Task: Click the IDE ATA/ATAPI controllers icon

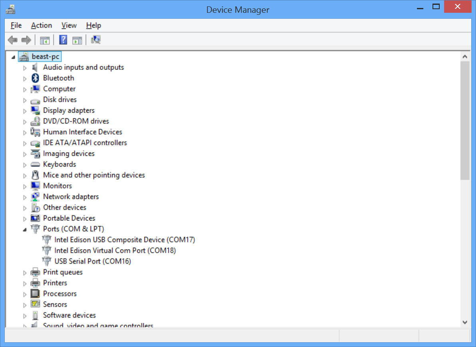Action: click(x=35, y=143)
